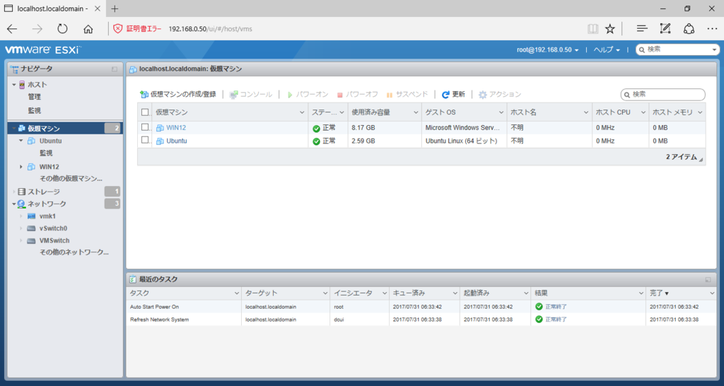Image resolution: width=724 pixels, height=386 pixels.
Task: Open a new browser tab
Action: [x=115, y=8]
